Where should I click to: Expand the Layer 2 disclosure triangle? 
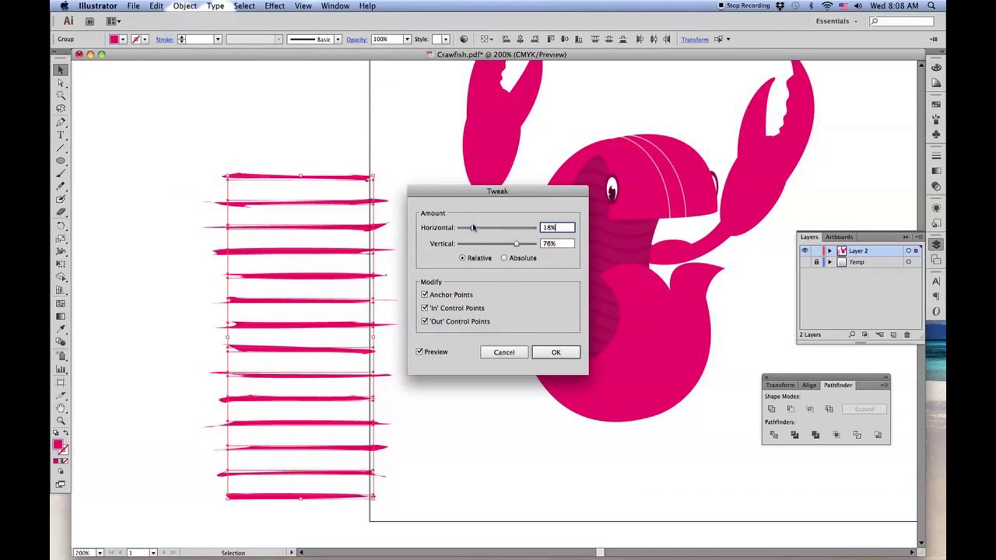click(830, 251)
